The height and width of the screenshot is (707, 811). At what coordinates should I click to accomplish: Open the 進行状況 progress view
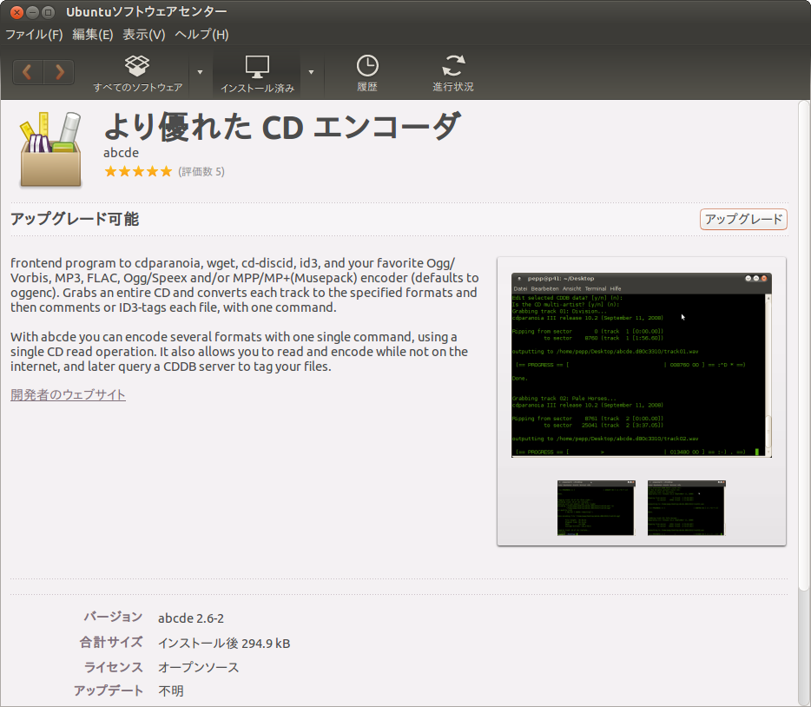coord(453,73)
